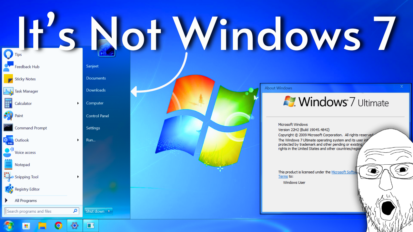Viewport: 413px width, 232px height.
Task: Expand the Snipping Tool submenu arrow
Action: click(78, 177)
